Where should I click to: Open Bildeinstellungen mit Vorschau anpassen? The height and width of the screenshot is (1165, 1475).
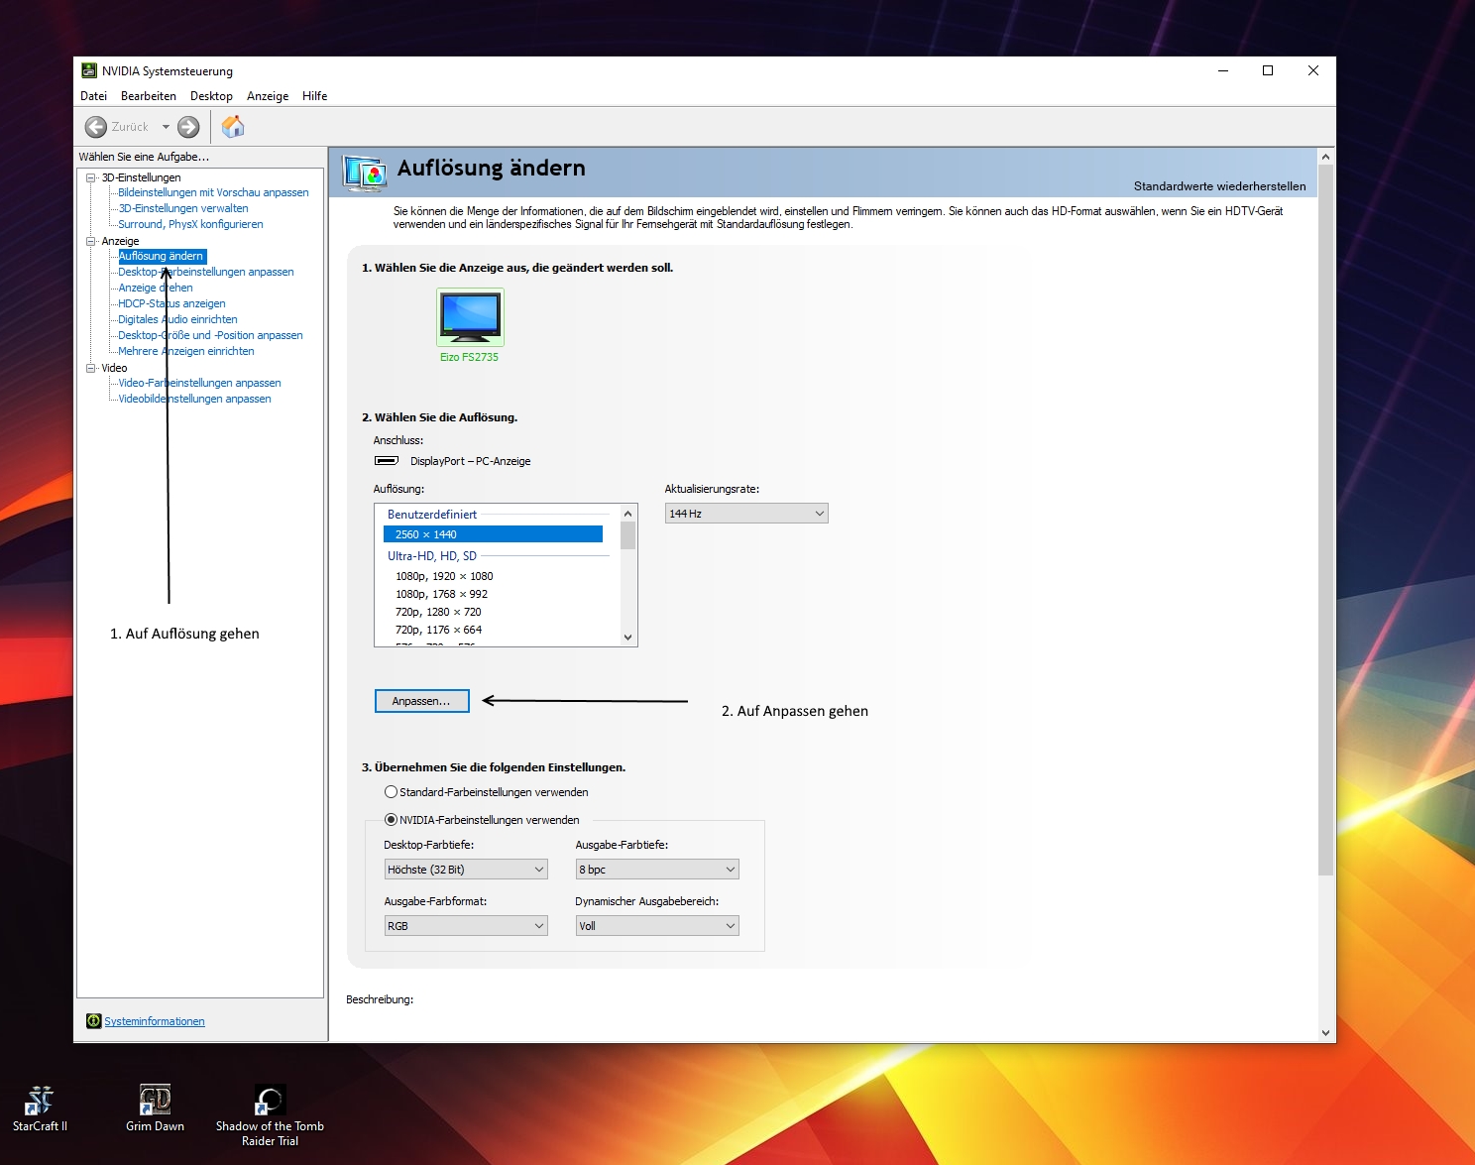(213, 192)
